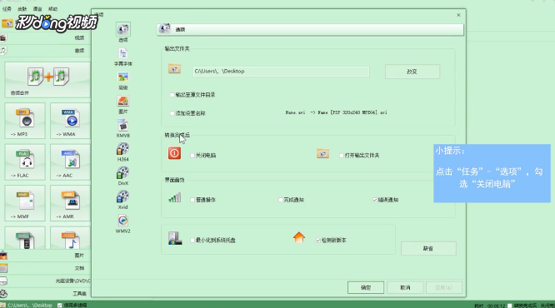Enable the 添加设置名称 checkbox

pyautogui.click(x=172, y=113)
